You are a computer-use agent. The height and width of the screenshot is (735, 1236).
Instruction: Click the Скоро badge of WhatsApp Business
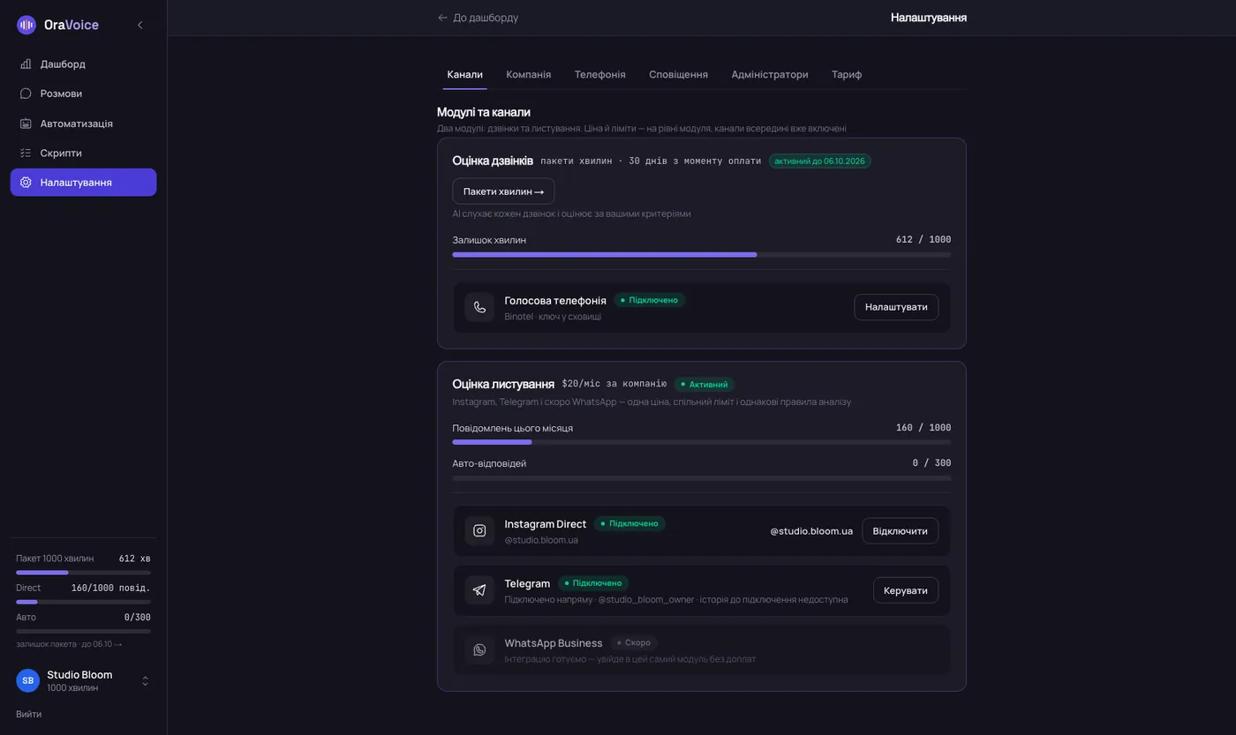click(633, 643)
